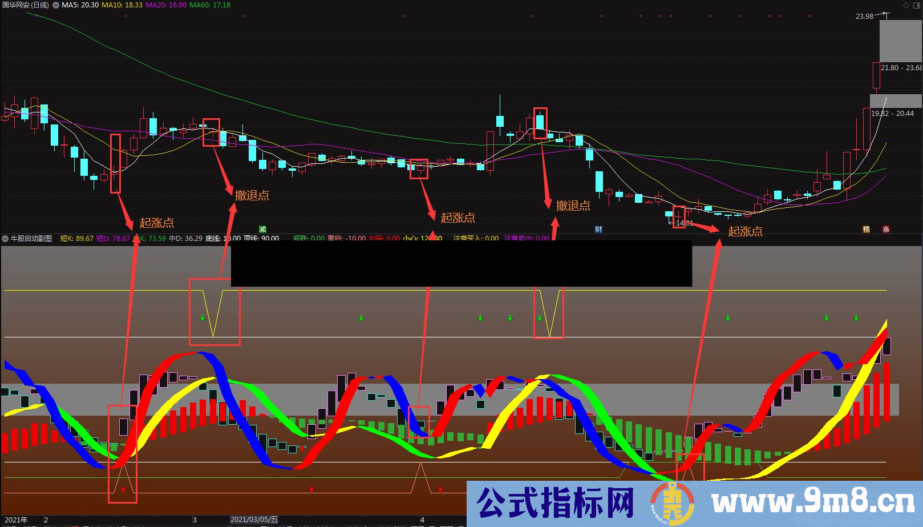Click the 23.98 high price label
The width and height of the screenshot is (923, 527).
[864, 17]
